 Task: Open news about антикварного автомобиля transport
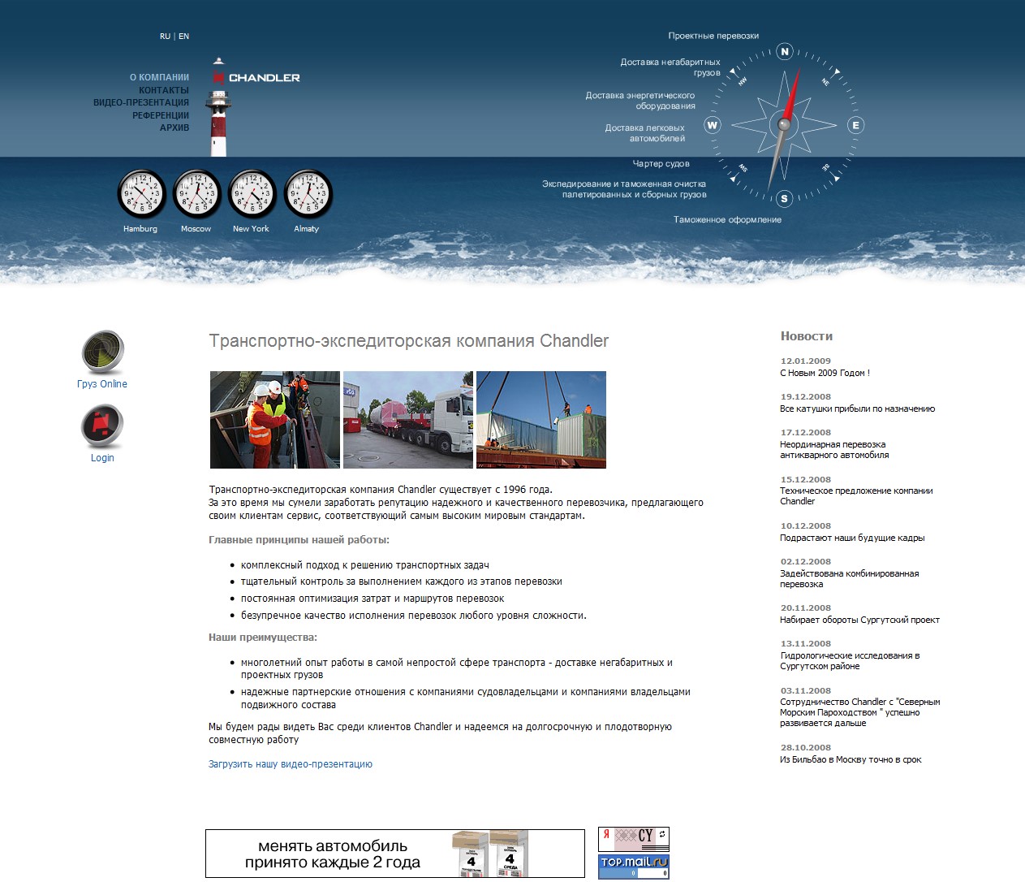coord(834,450)
